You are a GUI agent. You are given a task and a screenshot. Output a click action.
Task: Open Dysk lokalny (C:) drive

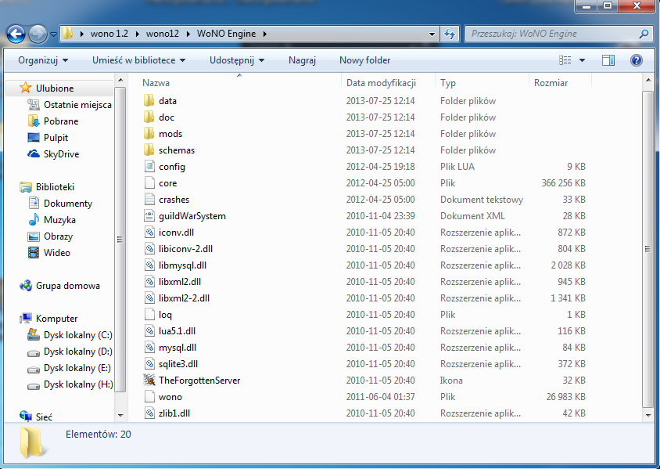78,335
